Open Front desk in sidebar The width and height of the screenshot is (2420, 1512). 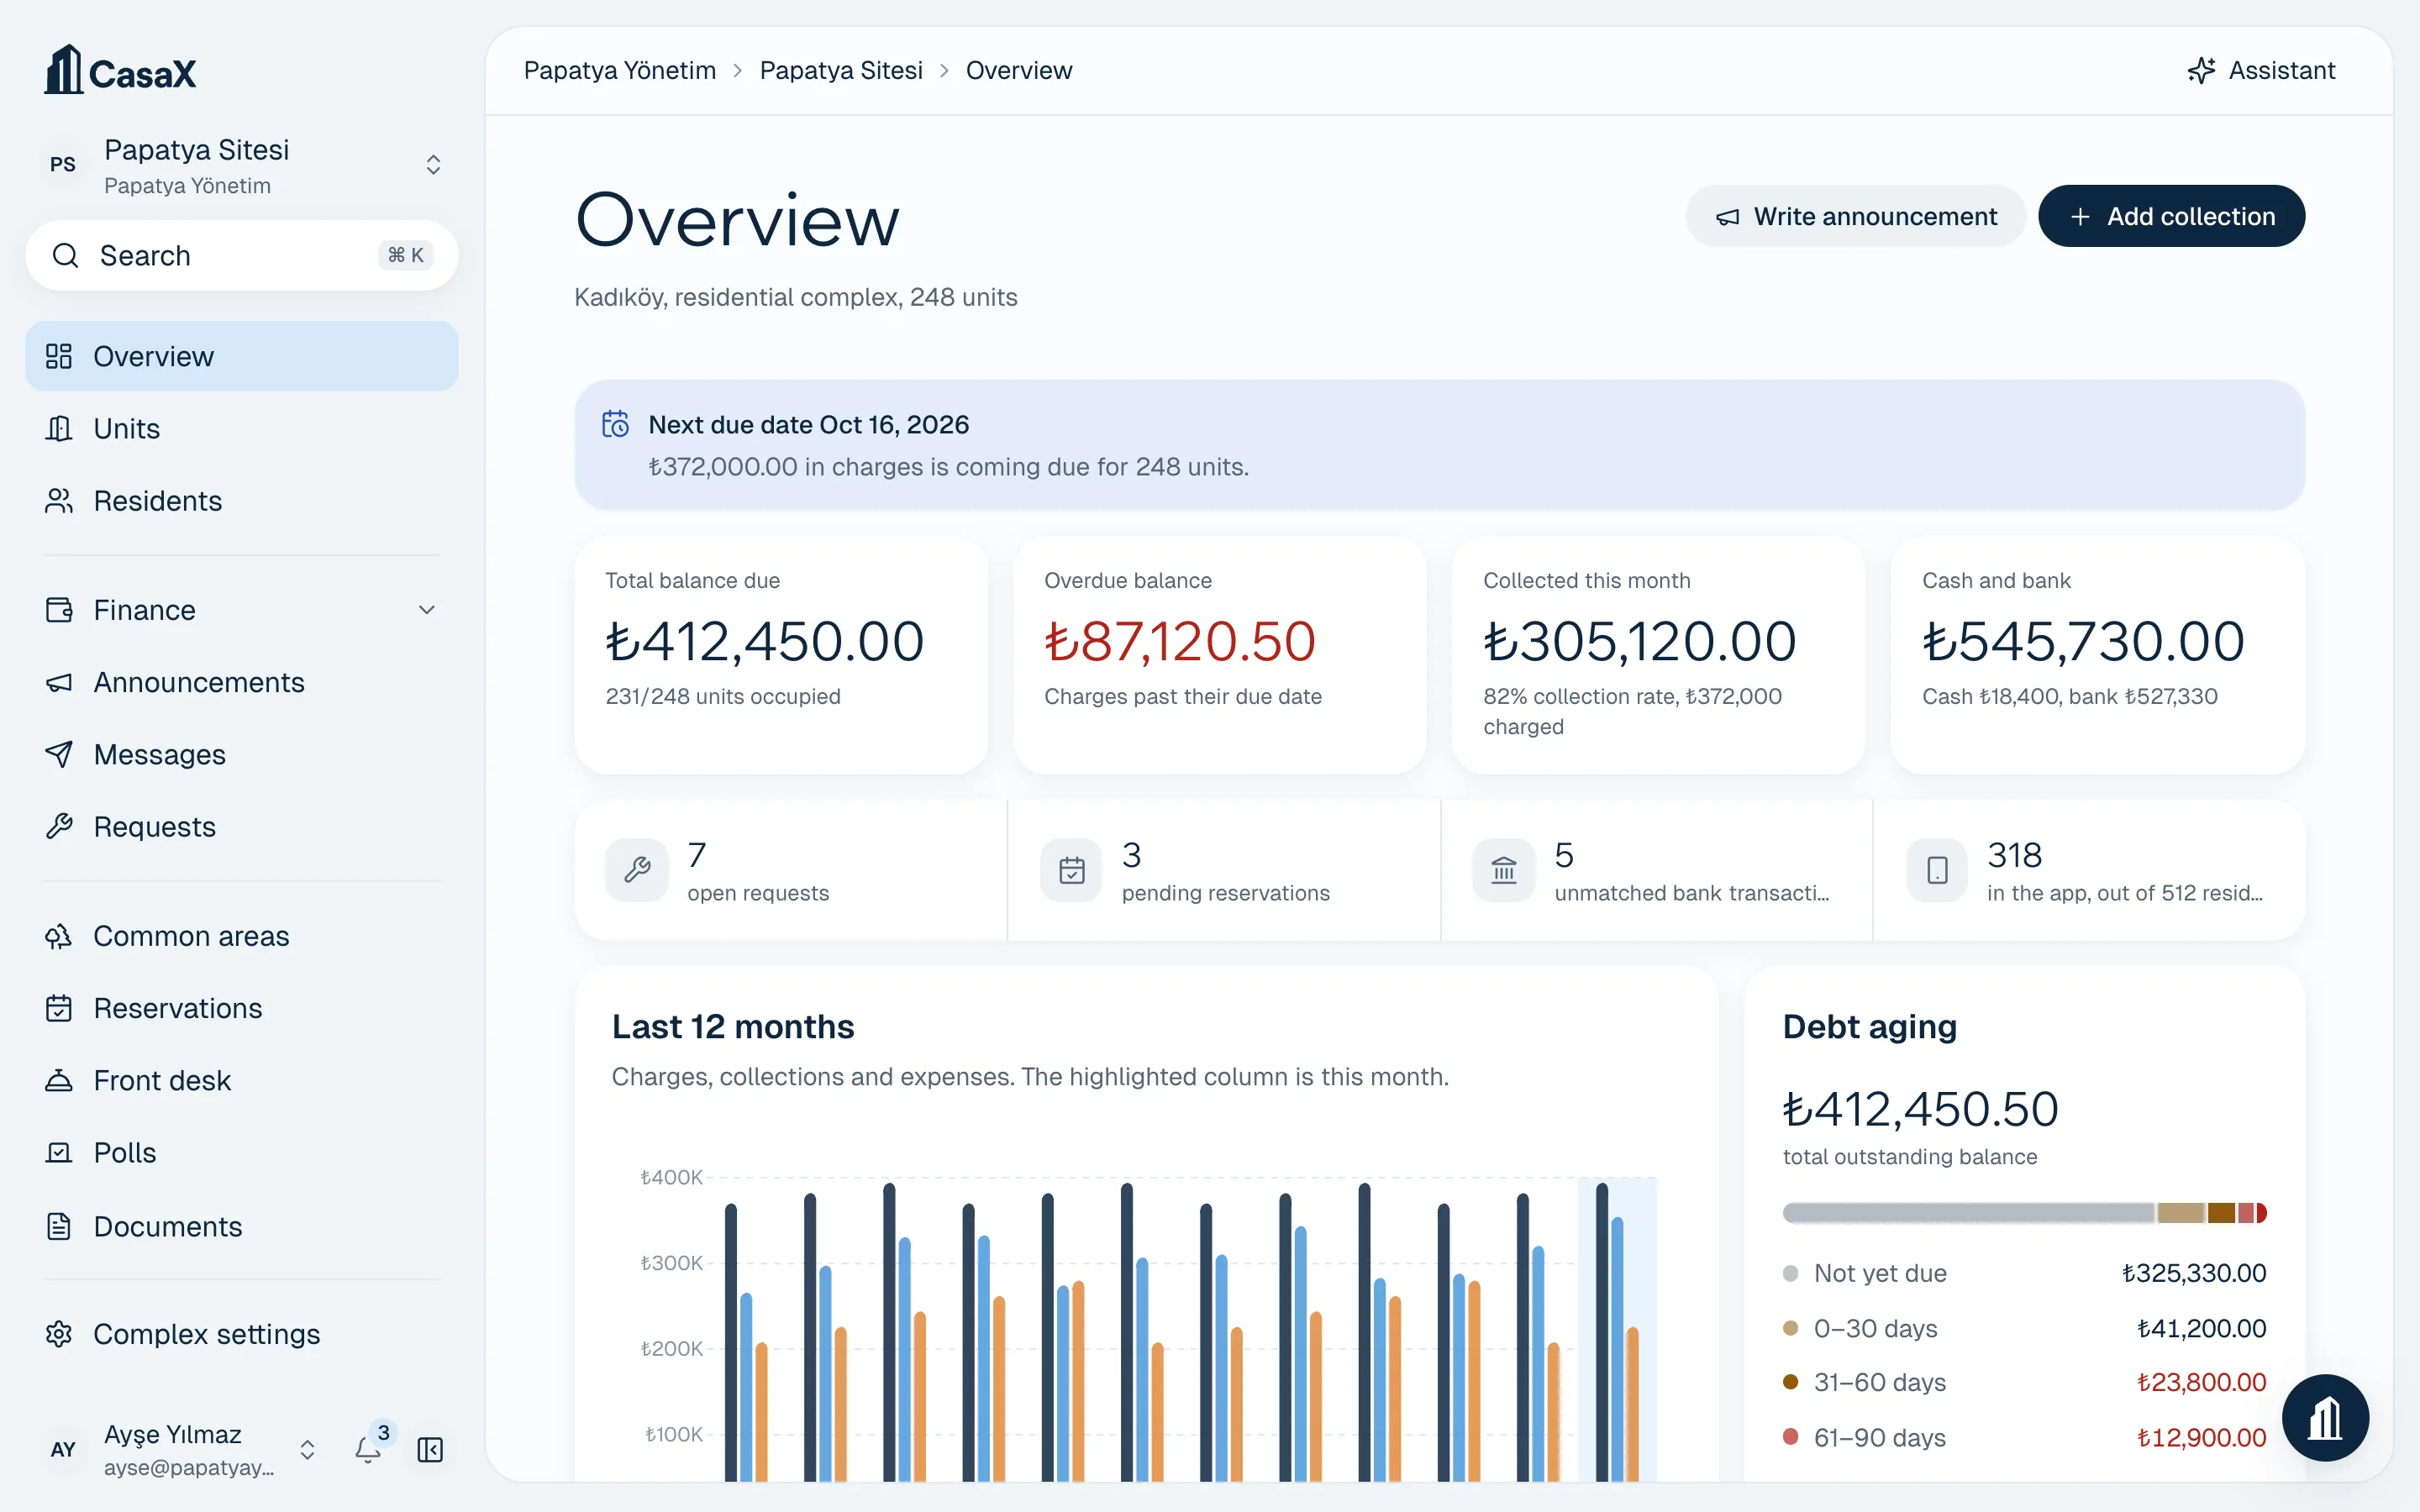(242, 1080)
